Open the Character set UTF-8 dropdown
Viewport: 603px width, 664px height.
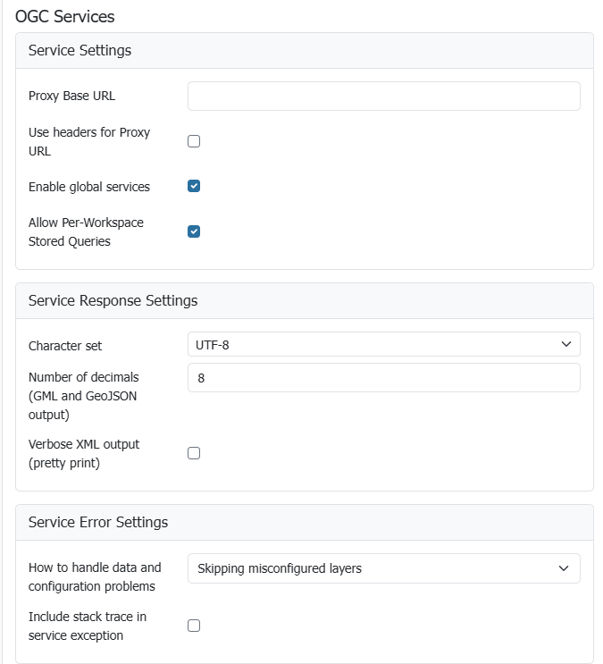click(375, 344)
